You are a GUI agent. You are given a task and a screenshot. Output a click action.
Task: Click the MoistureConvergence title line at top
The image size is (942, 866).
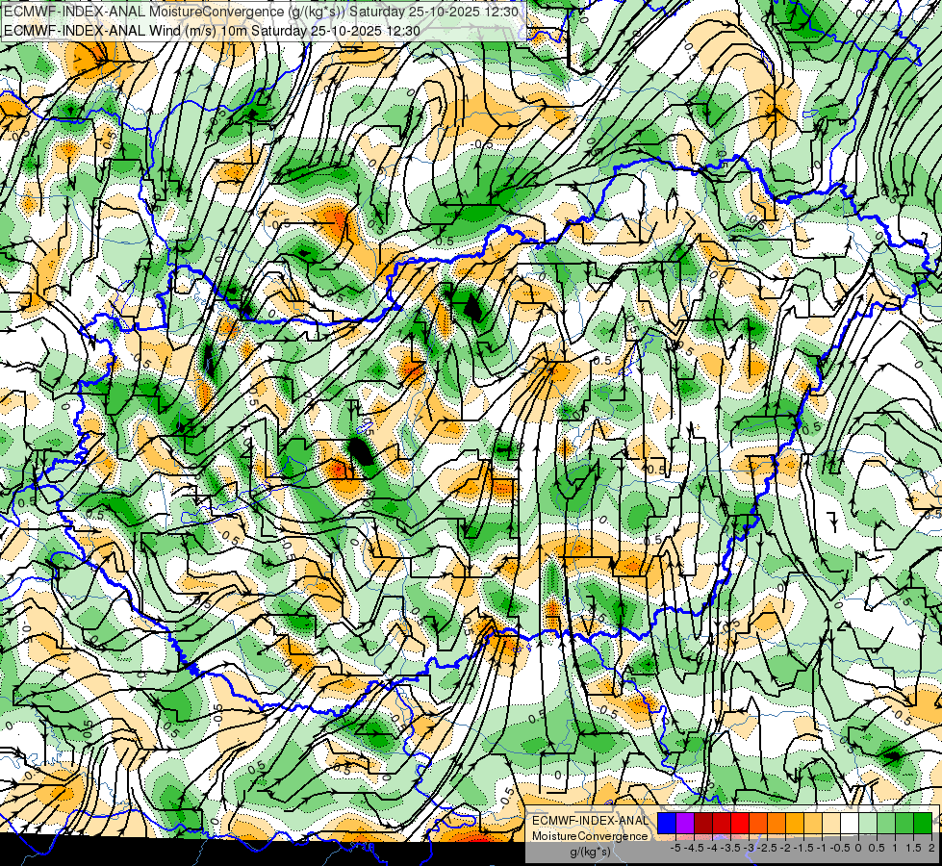(x=262, y=12)
